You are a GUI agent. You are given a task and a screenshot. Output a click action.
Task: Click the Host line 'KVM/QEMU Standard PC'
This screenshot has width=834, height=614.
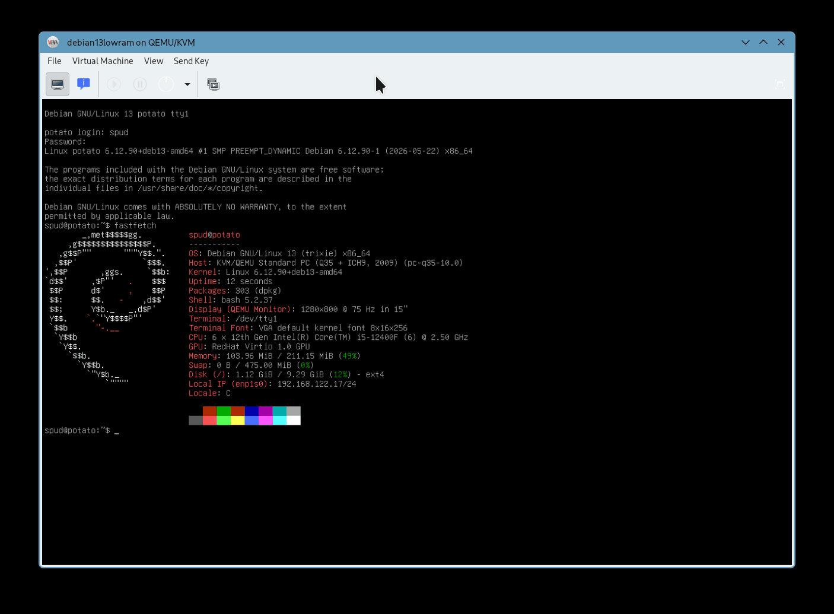326,263
